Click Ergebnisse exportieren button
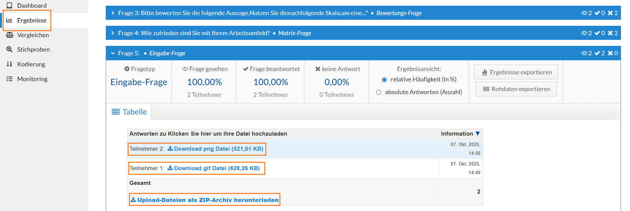The height and width of the screenshot is (211, 630). click(516, 72)
